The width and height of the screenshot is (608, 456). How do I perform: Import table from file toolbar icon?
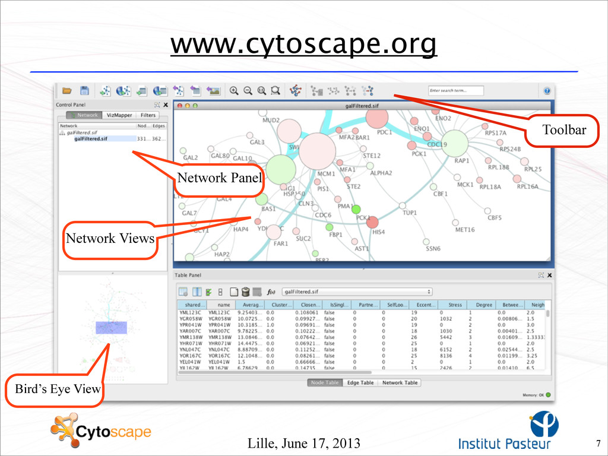(x=141, y=91)
